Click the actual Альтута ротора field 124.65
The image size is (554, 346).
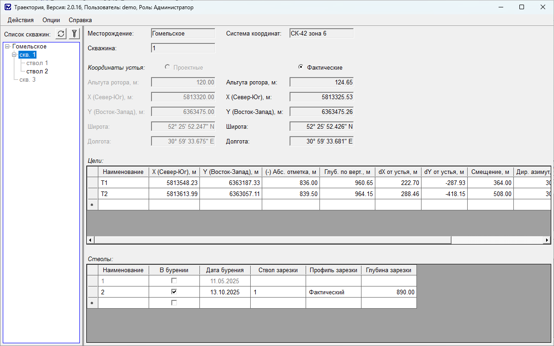coord(321,82)
